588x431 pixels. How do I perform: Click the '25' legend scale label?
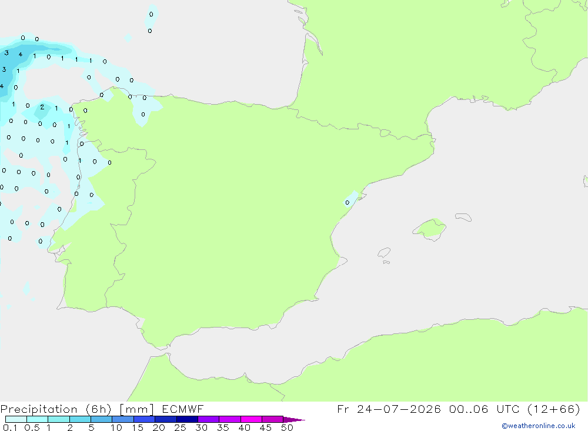[180, 427]
